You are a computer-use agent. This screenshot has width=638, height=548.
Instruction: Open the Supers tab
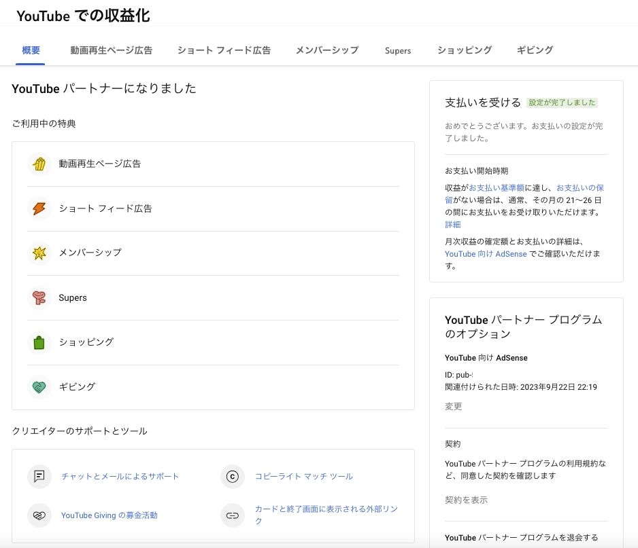click(398, 50)
